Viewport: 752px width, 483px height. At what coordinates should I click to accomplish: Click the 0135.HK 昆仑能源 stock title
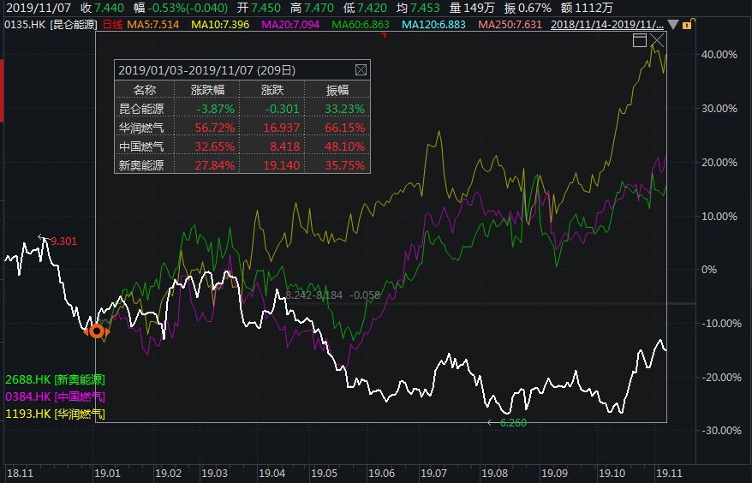[50, 25]
